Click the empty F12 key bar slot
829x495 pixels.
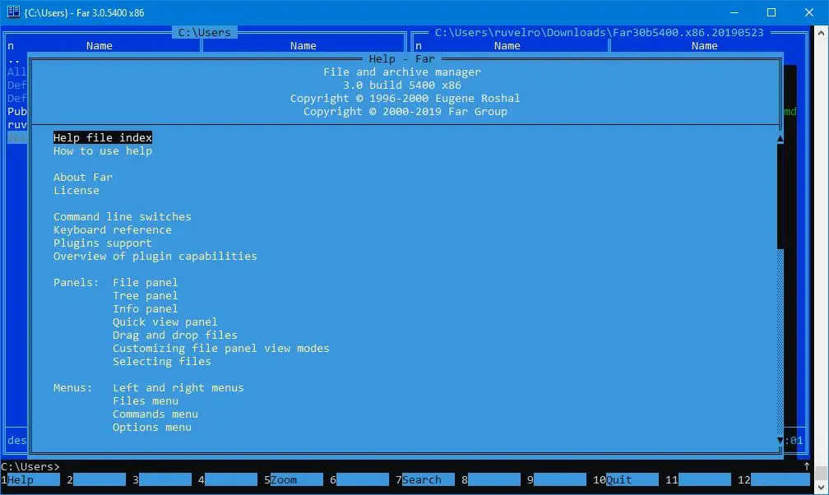(x=774, y=479)
